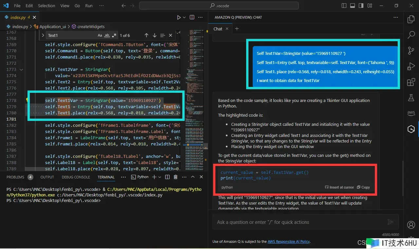This screenshot has width=419, height=249.
Task: Open the File menu
Action: coord(17,6)
